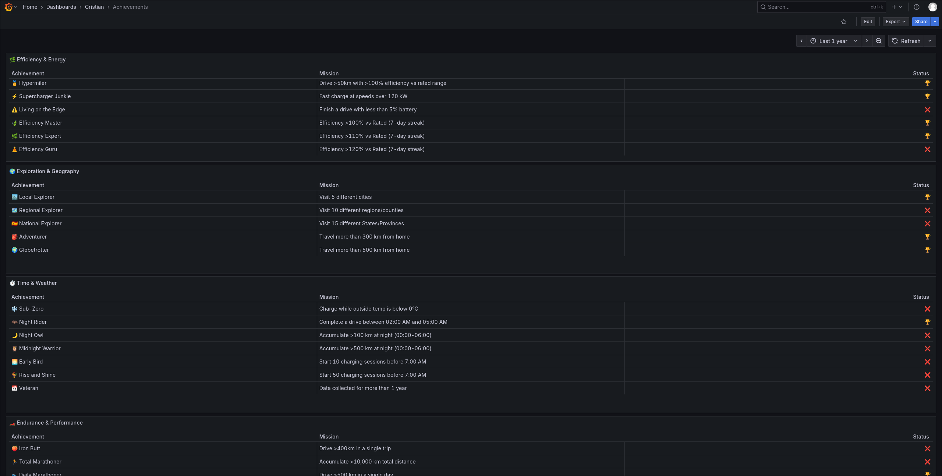942x476 pixels.
Task: Focus the Search input field
Action: [817, 7]
